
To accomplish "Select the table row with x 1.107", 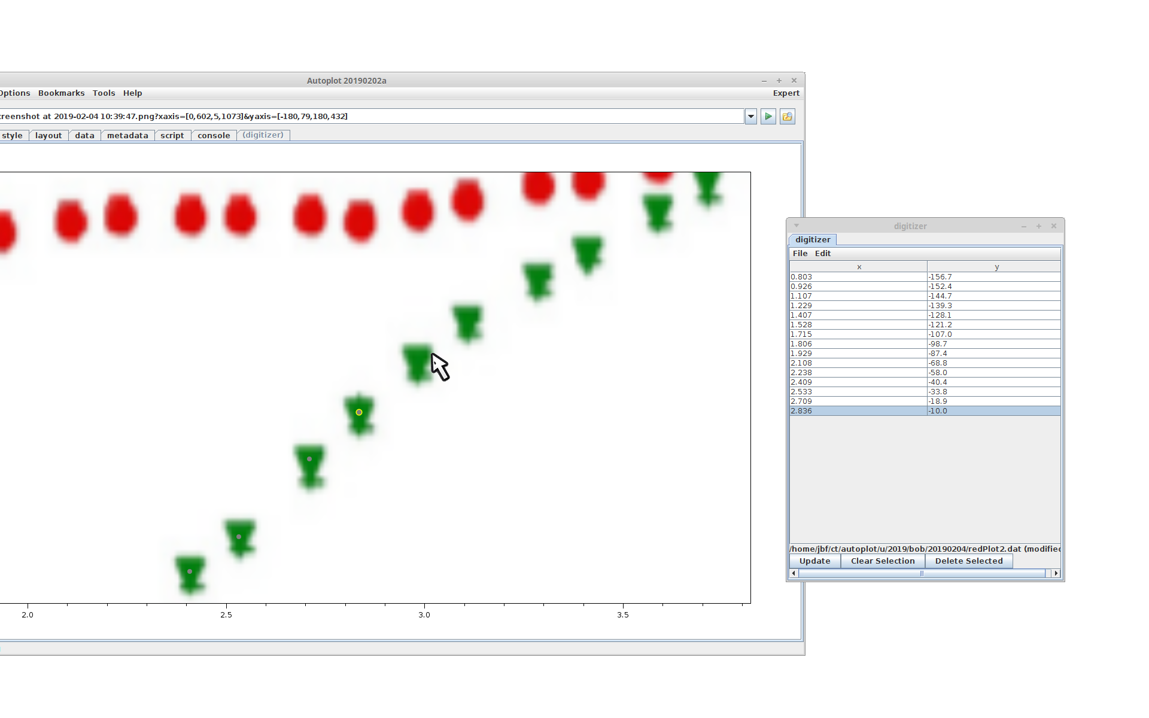I will (925, 296).
